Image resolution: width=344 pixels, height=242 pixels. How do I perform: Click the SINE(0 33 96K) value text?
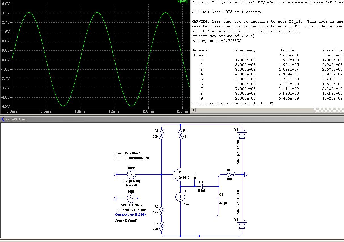pos(131,205)
